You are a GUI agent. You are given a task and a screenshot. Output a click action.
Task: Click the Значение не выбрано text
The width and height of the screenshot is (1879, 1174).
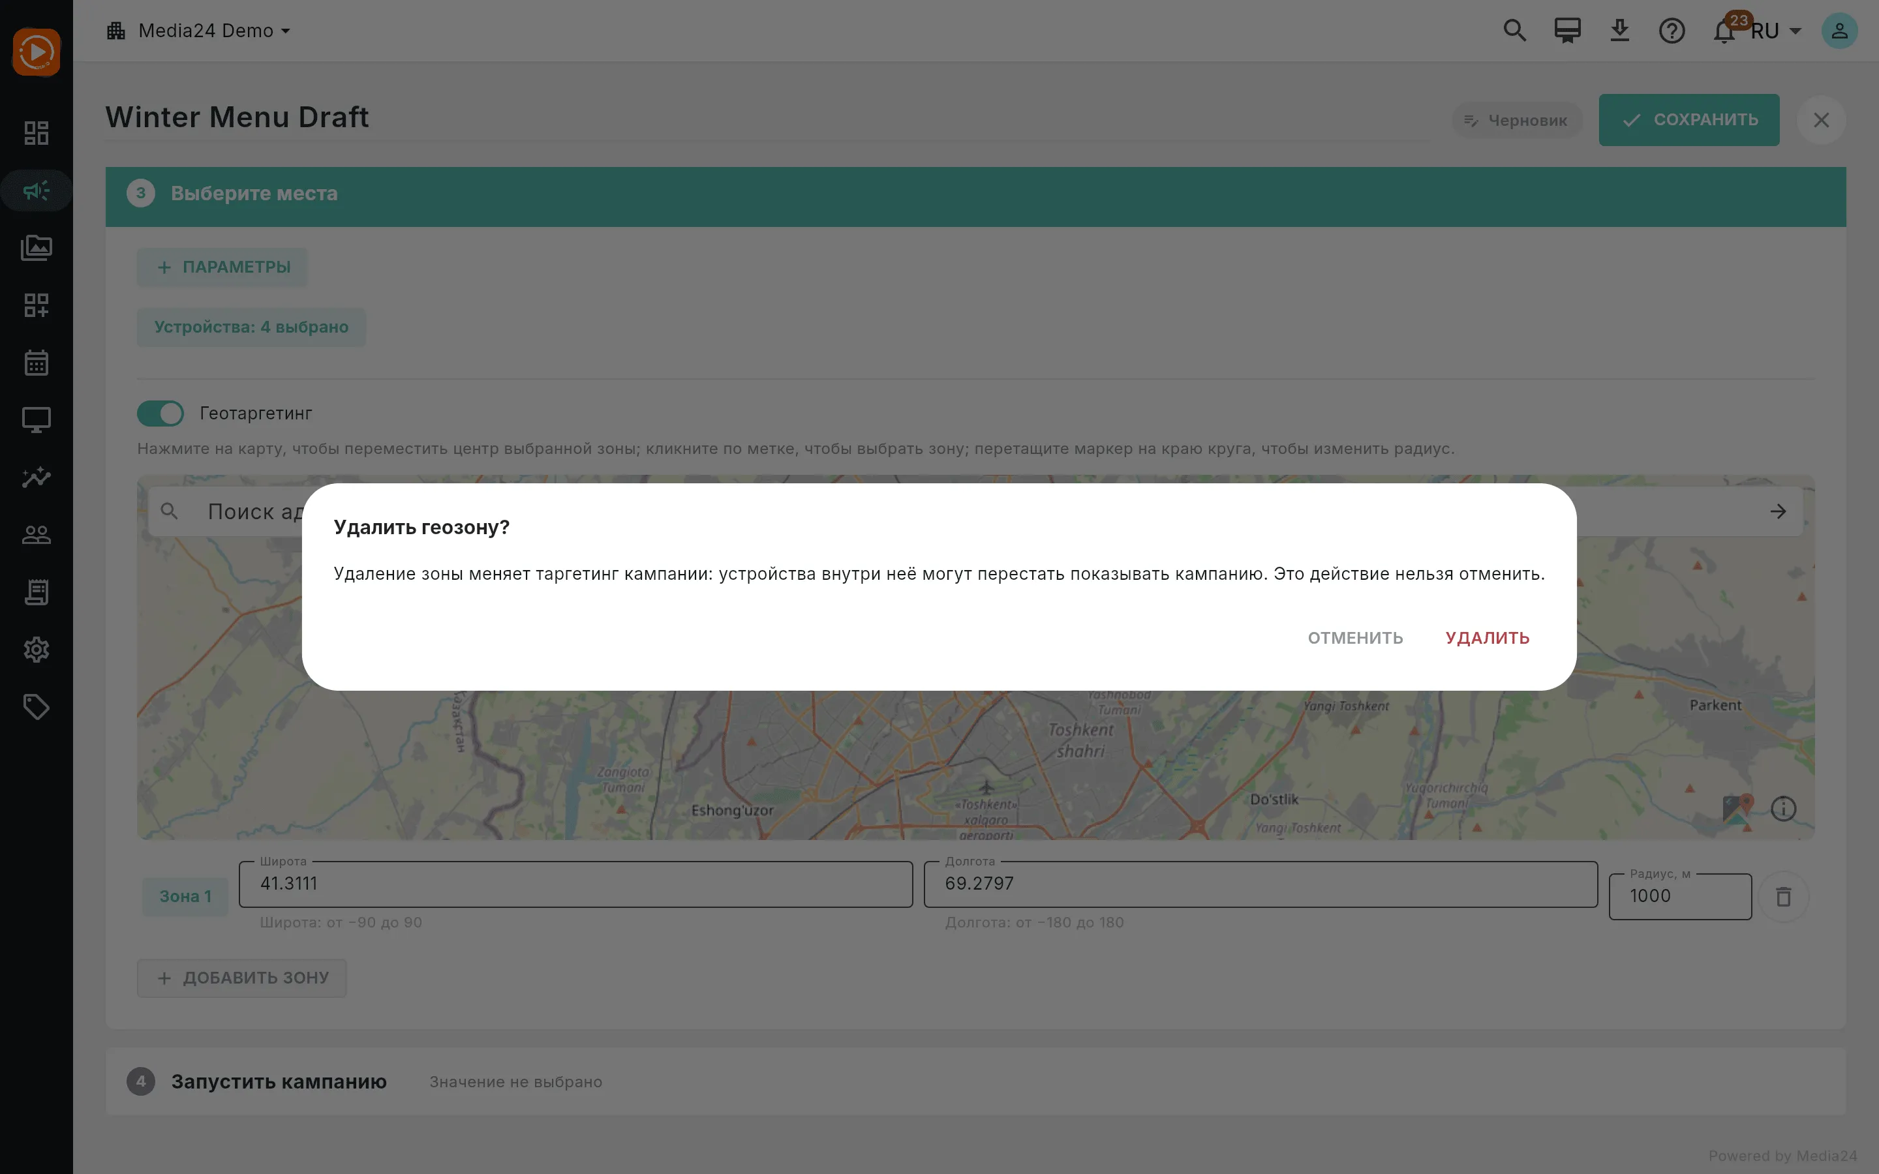(515, 1081)
